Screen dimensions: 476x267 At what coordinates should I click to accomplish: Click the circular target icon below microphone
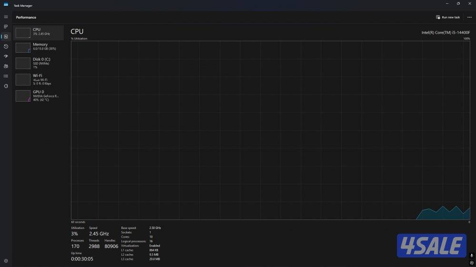click(471, 262)
